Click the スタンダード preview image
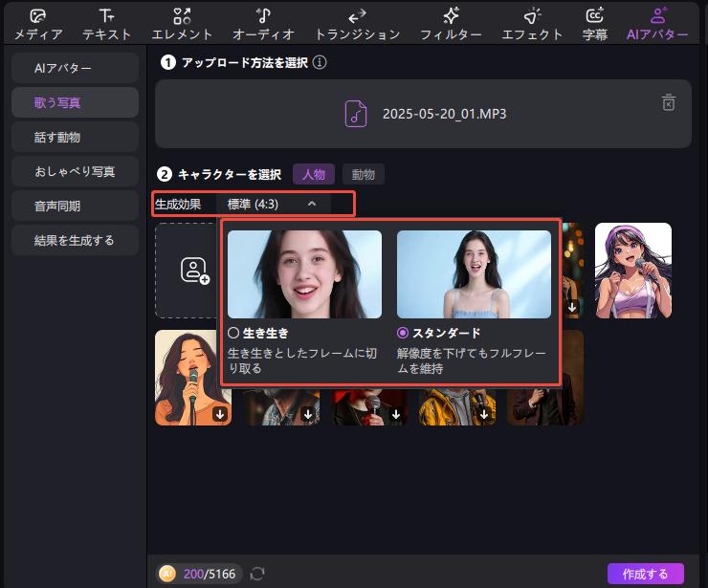This screenshot has height=588, width=708. point(474,274)
